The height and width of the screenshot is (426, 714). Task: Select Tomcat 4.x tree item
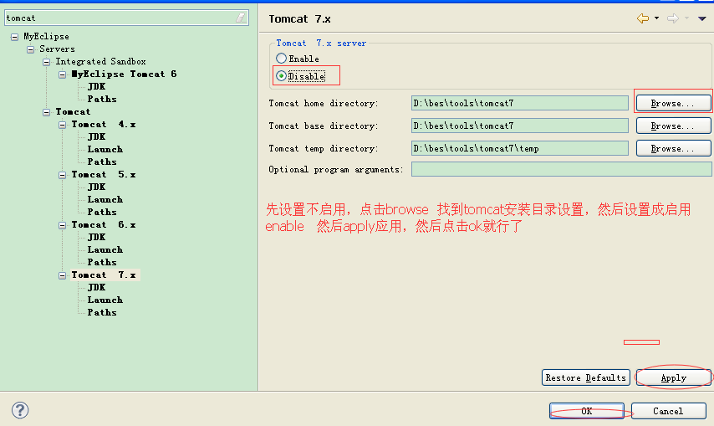pyautogui.click(x=104, y=124)
